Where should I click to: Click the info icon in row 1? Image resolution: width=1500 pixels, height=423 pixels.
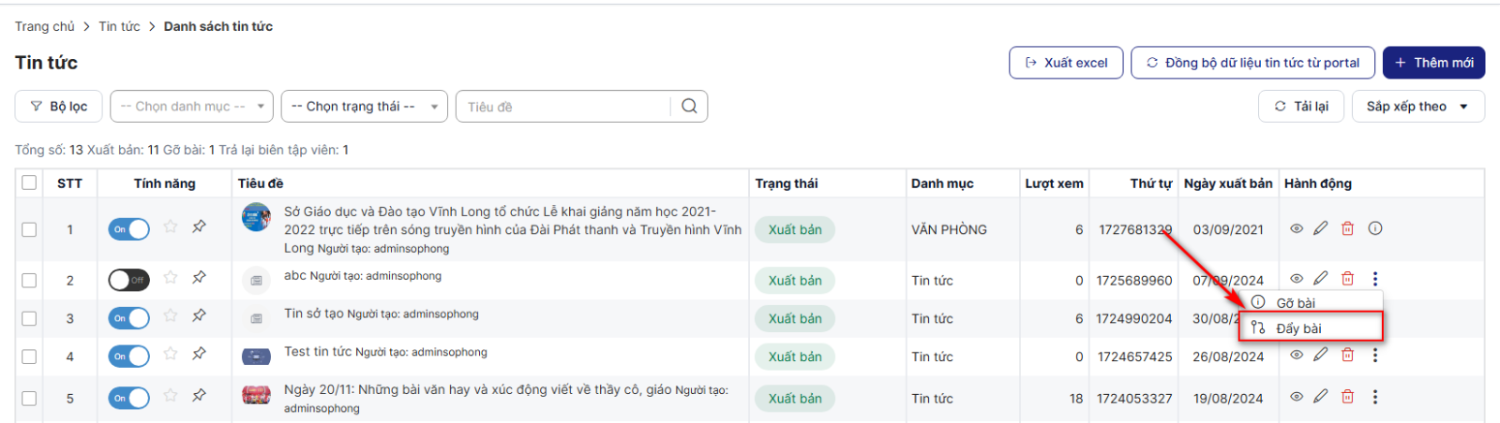coord(1374,228)
